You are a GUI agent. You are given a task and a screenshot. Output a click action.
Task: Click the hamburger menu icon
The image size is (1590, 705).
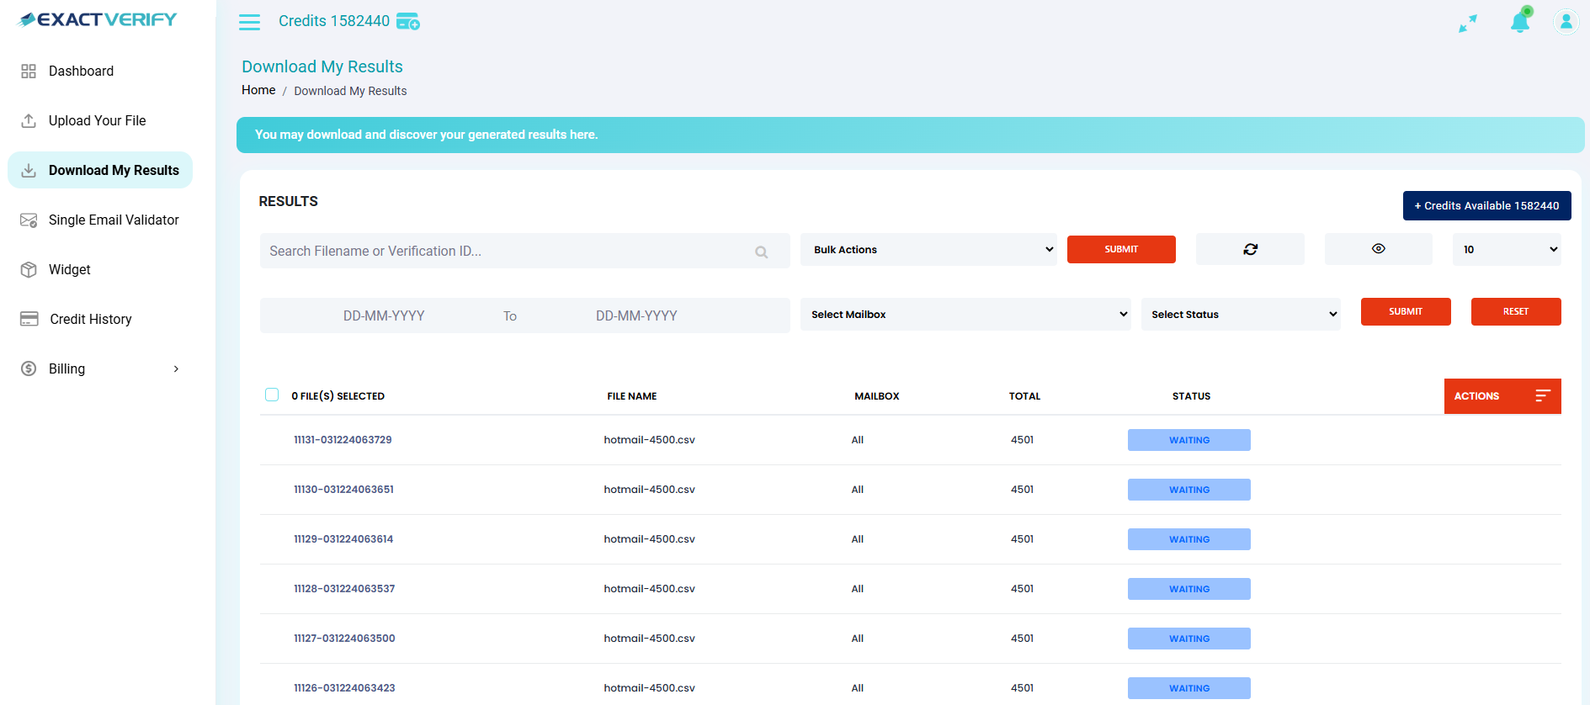(x=249, y=22)
